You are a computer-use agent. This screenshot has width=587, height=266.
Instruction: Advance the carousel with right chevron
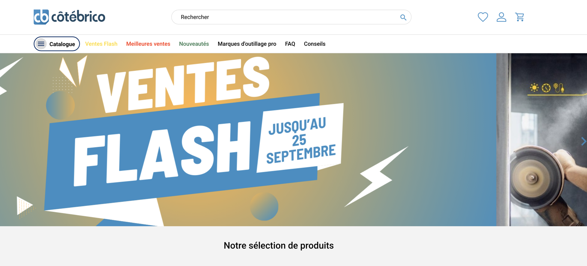583,141
